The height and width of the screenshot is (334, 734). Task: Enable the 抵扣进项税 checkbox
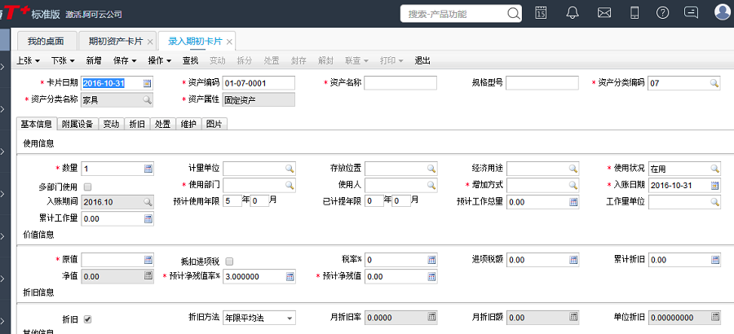pos(229,261)
